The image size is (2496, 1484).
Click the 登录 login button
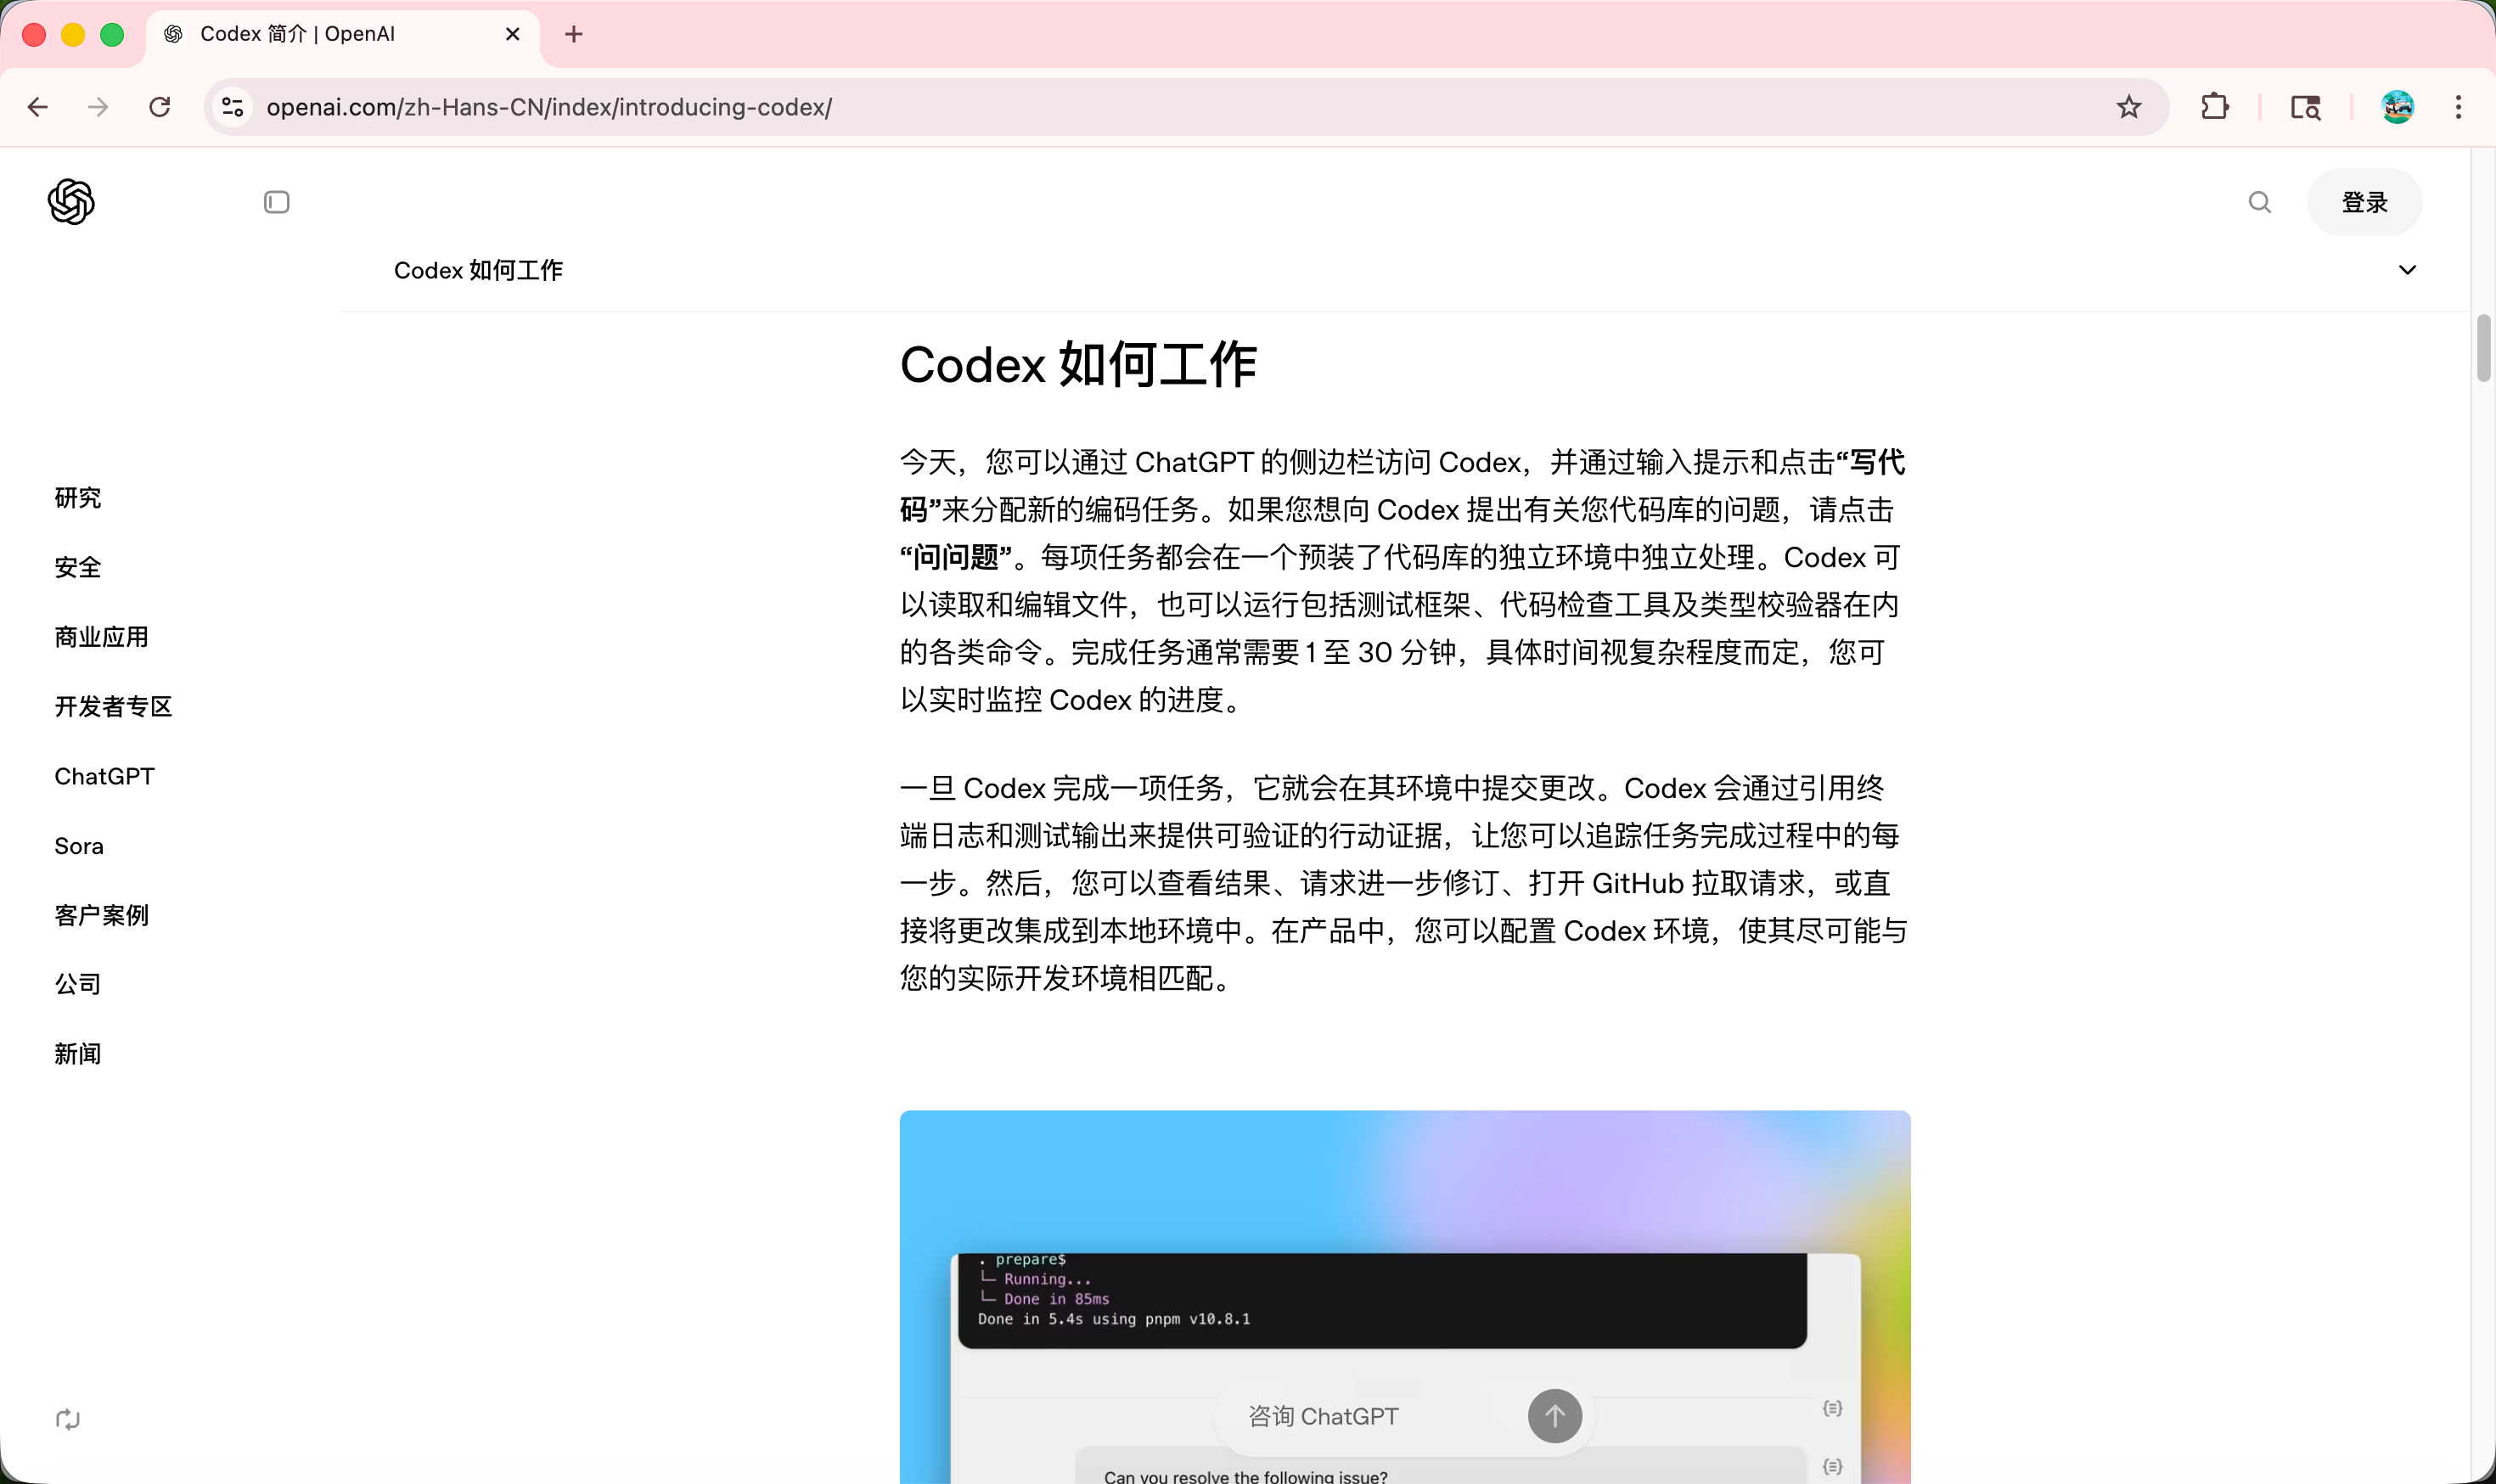coord(2364,202)
